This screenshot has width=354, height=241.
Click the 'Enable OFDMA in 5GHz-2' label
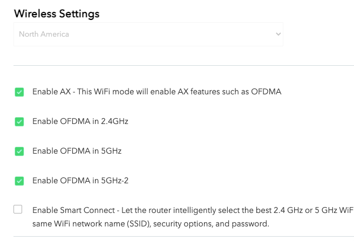80,181
